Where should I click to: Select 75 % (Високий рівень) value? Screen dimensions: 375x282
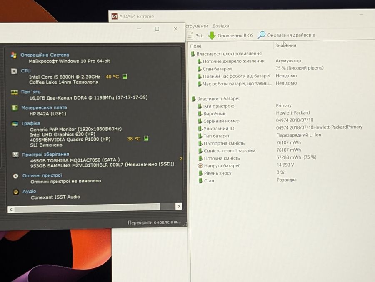[300, 68]
